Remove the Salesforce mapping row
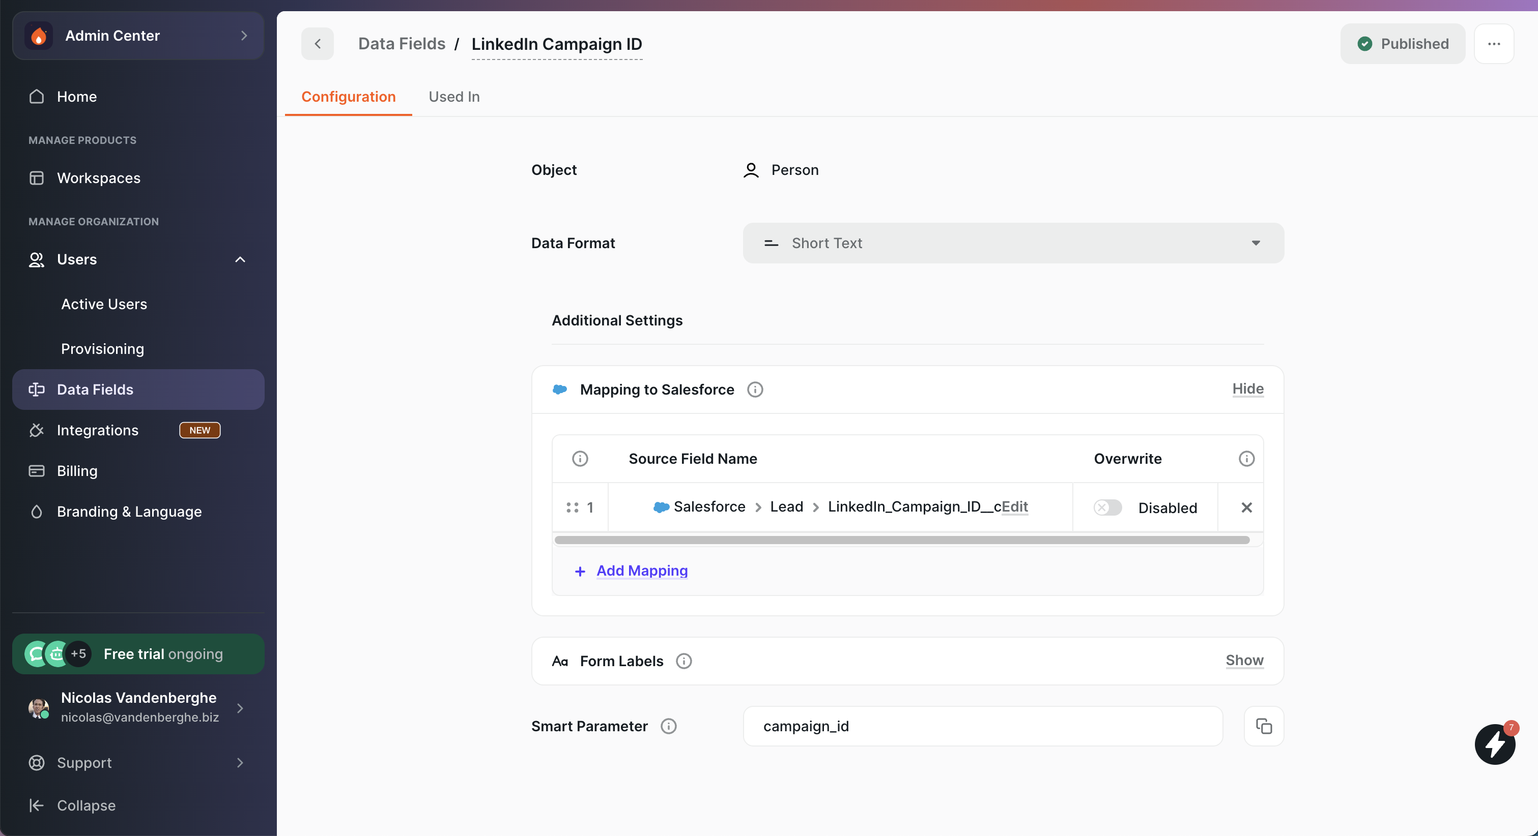1538x836 pixels. tap(1246, 507)
